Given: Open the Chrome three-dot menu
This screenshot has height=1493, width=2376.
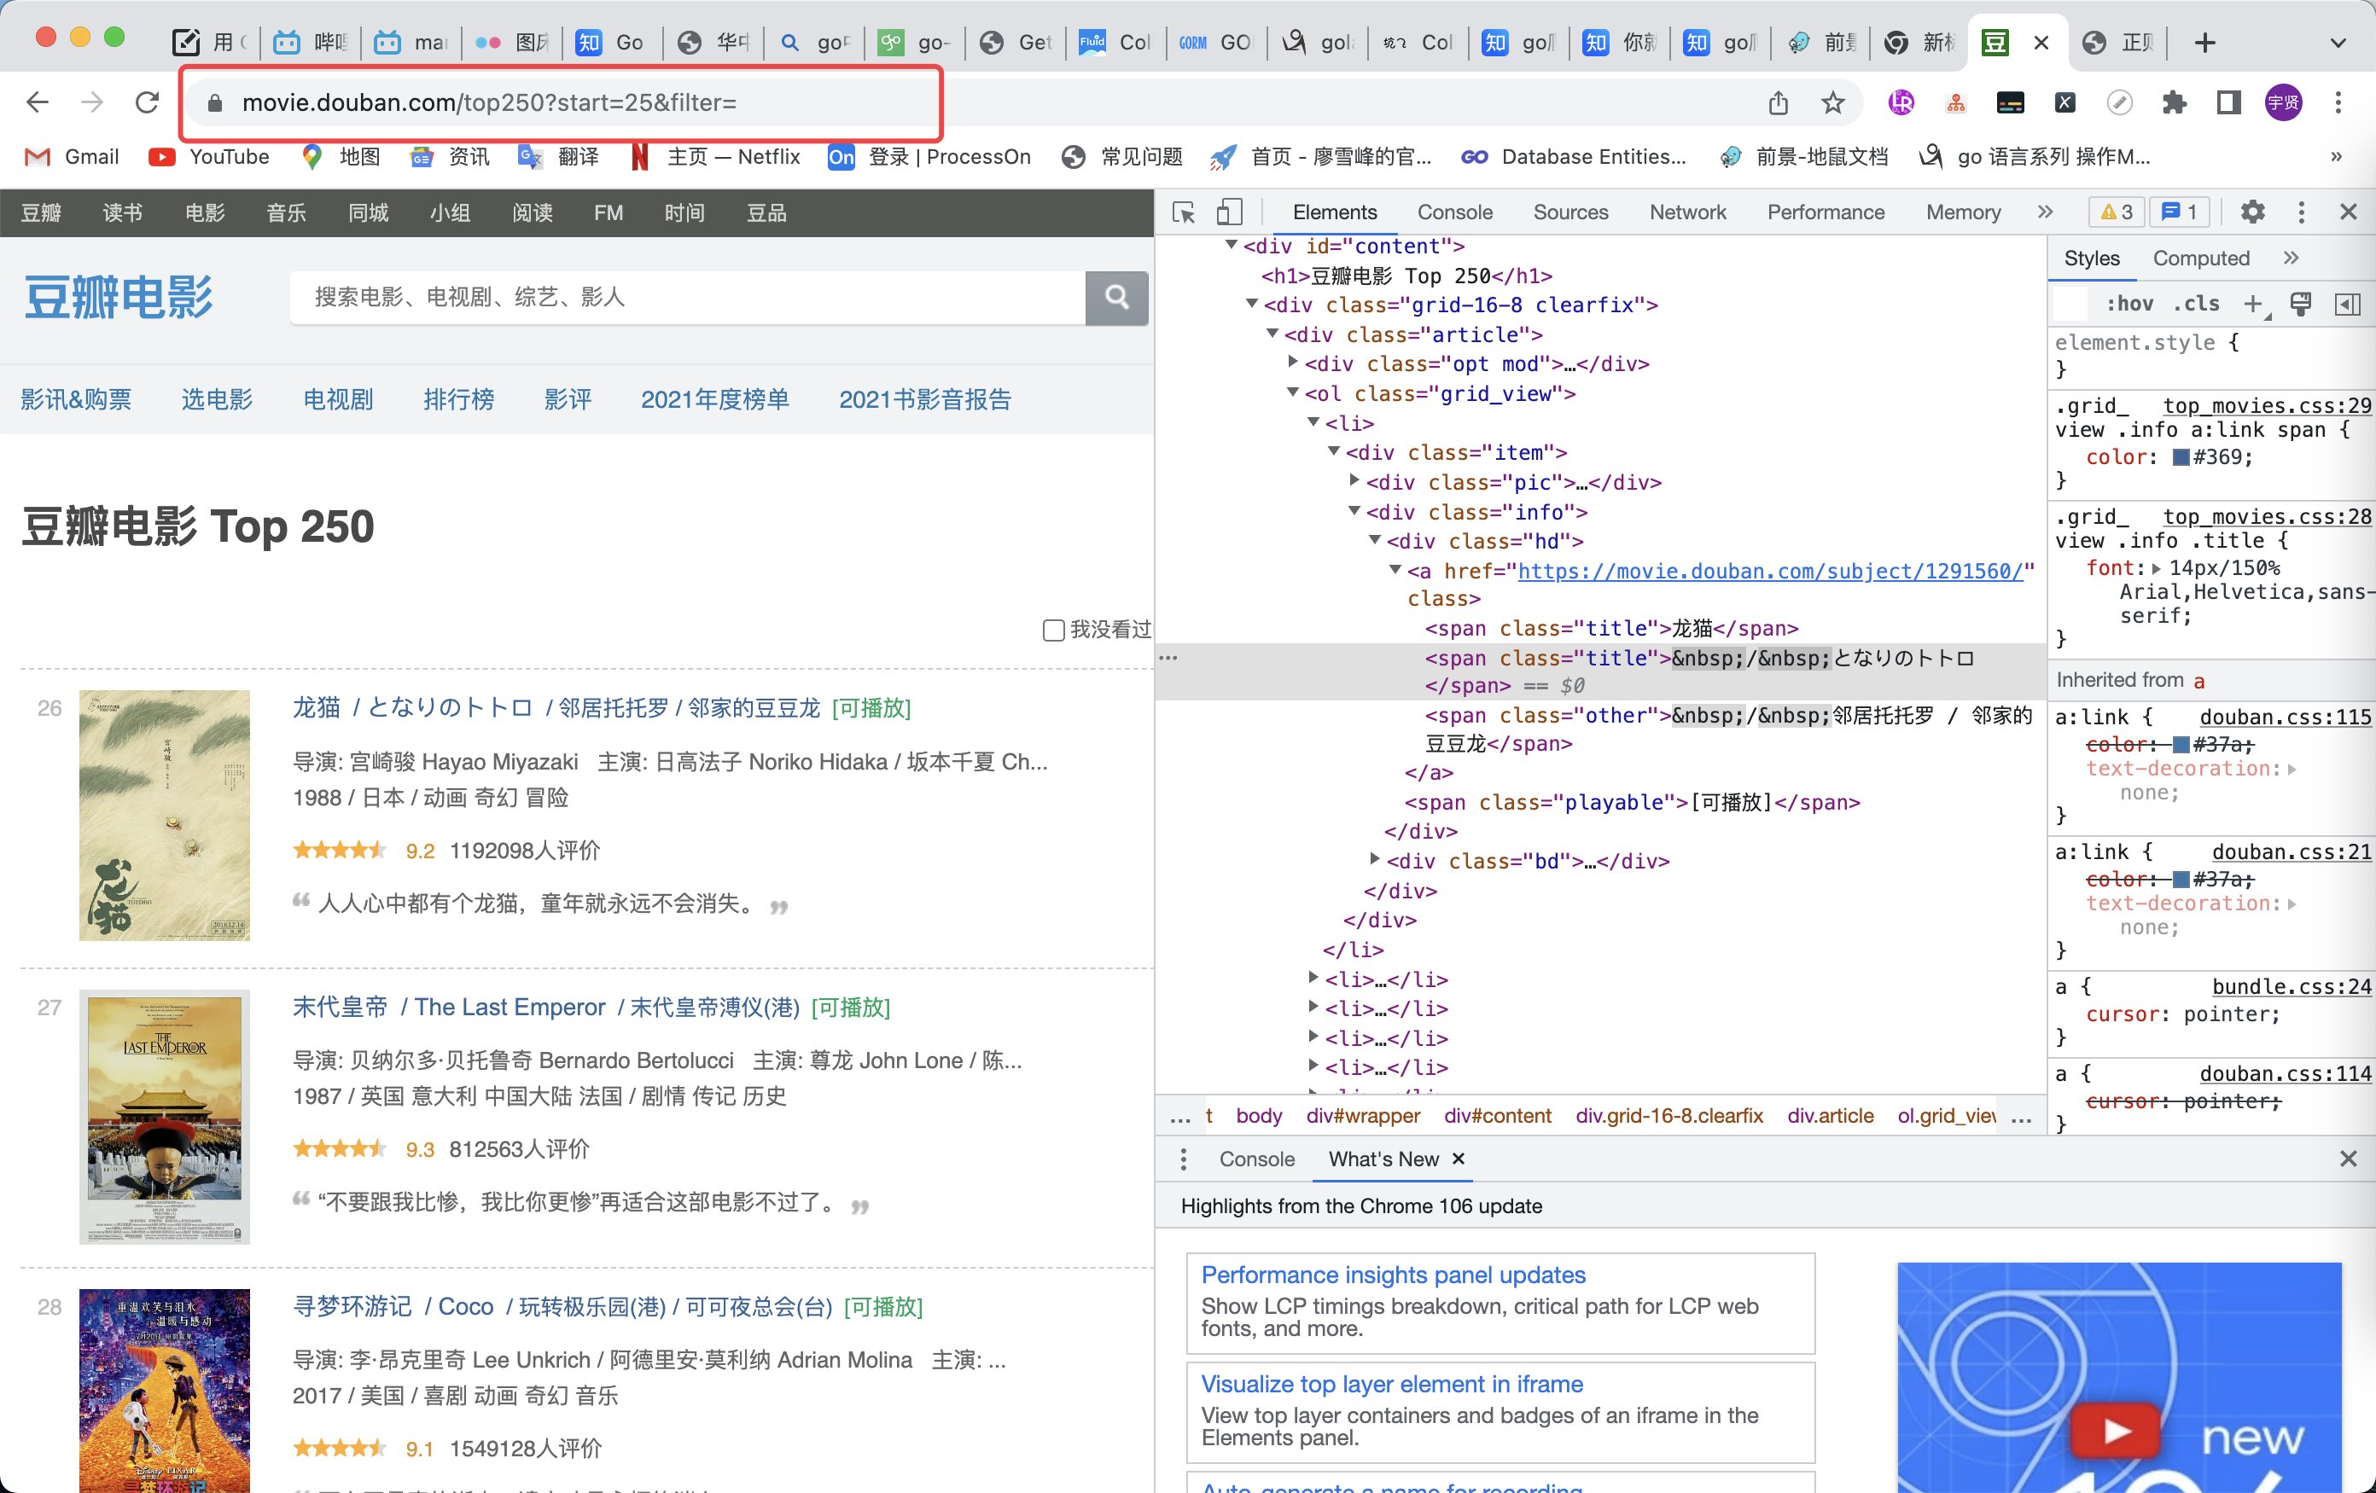Looking at the screenshot, I should coord(2338,102).
